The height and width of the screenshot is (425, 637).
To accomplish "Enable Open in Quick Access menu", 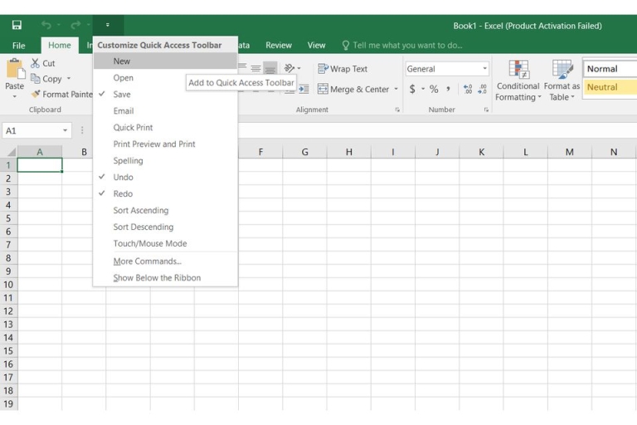I will coord(165,78).
